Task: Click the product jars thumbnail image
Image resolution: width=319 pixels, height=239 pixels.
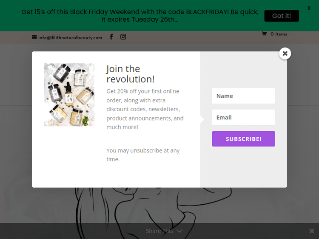Action: pyautogui.click(x=69, y=95)
